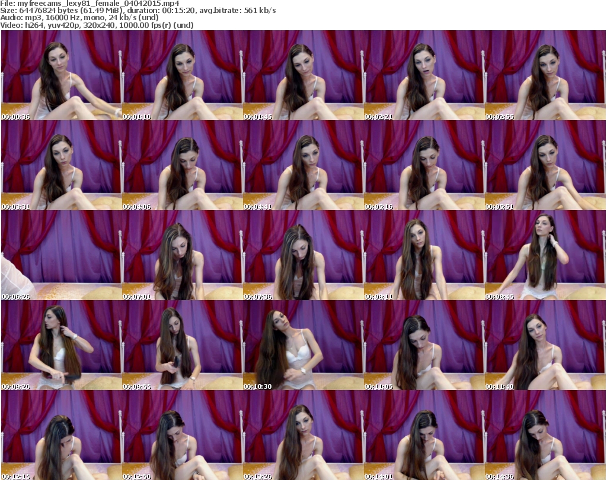This screenshot has width=607, height=480.
Task: Select the thumbnail stamped 00:02:21
Action: click(x=424, y=75)
